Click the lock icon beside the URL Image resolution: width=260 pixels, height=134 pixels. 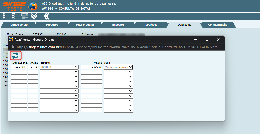coord(13,47)
